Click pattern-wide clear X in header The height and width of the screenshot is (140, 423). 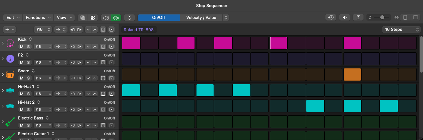click(x=111, y=30)
